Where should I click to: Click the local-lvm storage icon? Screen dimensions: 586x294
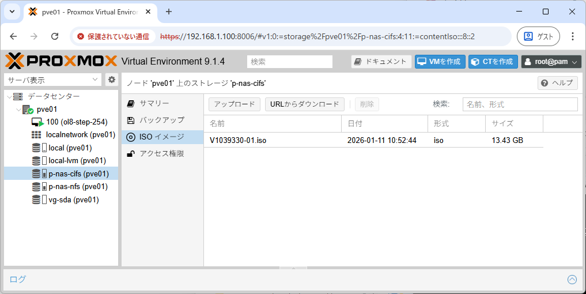(x=36, y=161)
